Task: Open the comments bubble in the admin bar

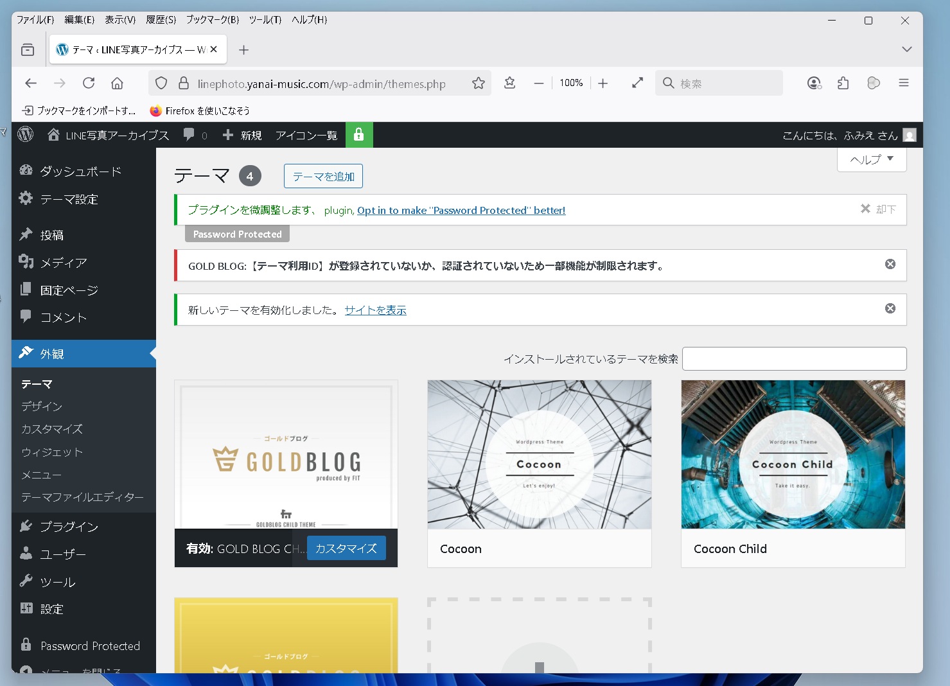Action: point(195,135)
